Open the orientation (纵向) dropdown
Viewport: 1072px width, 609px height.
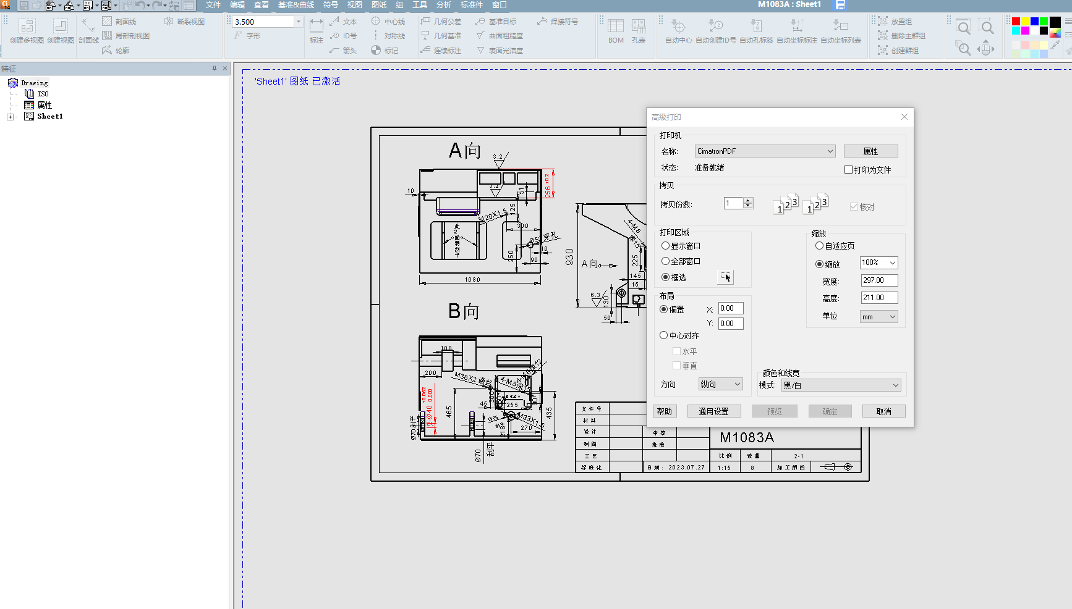click(x=720, y=384)
